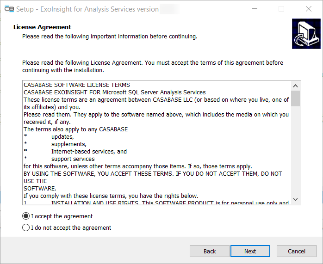This screenshot has width=323, height=264.
Task: Cancel the setup wizard
Action: pyautogui.click(x=296, y=251)
